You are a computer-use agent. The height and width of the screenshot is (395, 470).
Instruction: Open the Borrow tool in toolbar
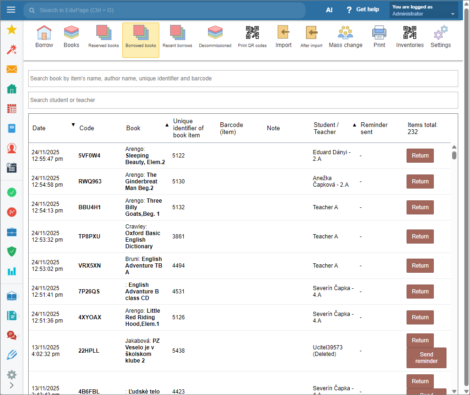pos(44,37)
